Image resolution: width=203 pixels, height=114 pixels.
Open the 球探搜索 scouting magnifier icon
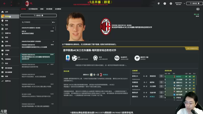(x=3, y=59)
